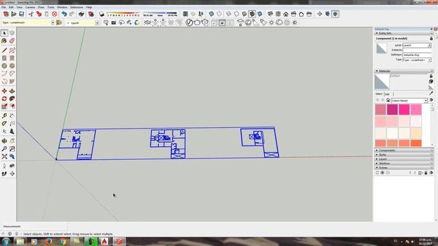Image resolution: width=438 pixels, height=246 pixels.
Task: Click the Open file icon
Action: [x=14, y=14]
